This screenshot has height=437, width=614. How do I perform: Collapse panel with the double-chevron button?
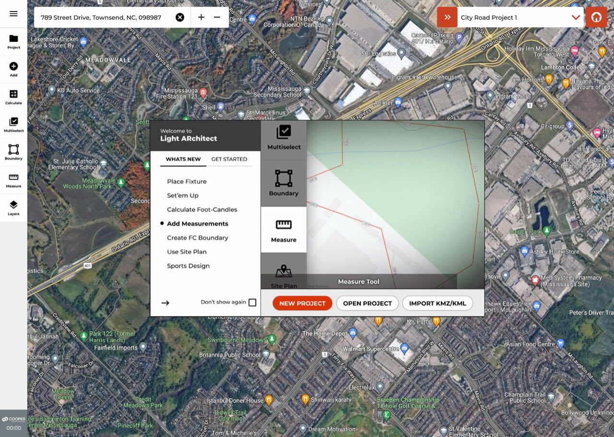pyautogui.click(x=447, y=17)
